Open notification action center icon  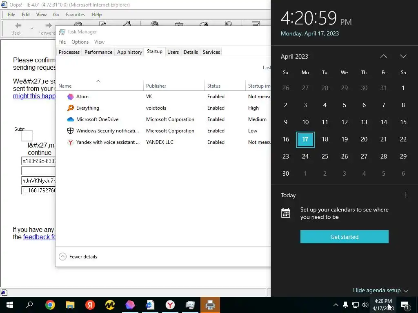(405, 305)
